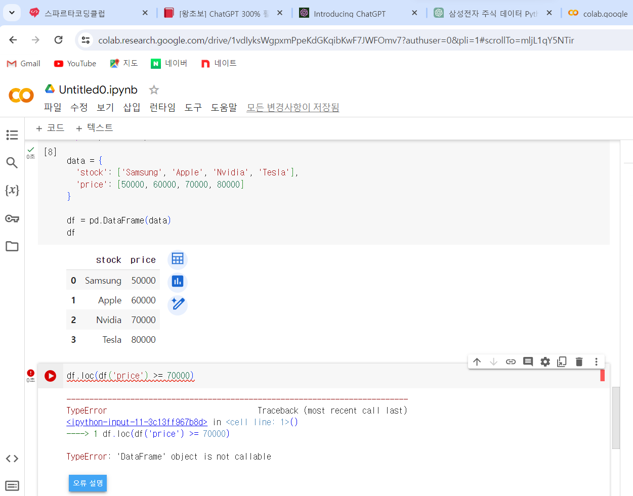This screenshot has width=633, height=496.
Task: Go back in browser
Action: pyautogui.click(x=13, y=40)
